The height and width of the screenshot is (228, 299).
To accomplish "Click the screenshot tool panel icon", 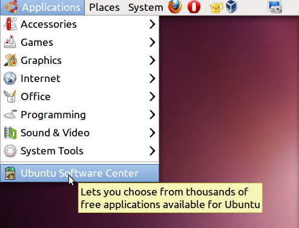I will tap(275, 7).
